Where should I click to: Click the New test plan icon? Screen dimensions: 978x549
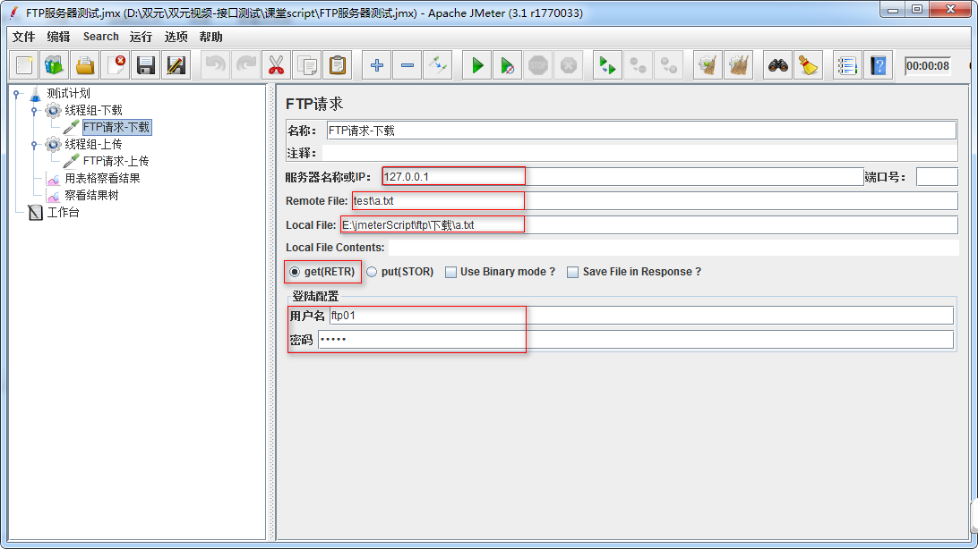point(24,65)
